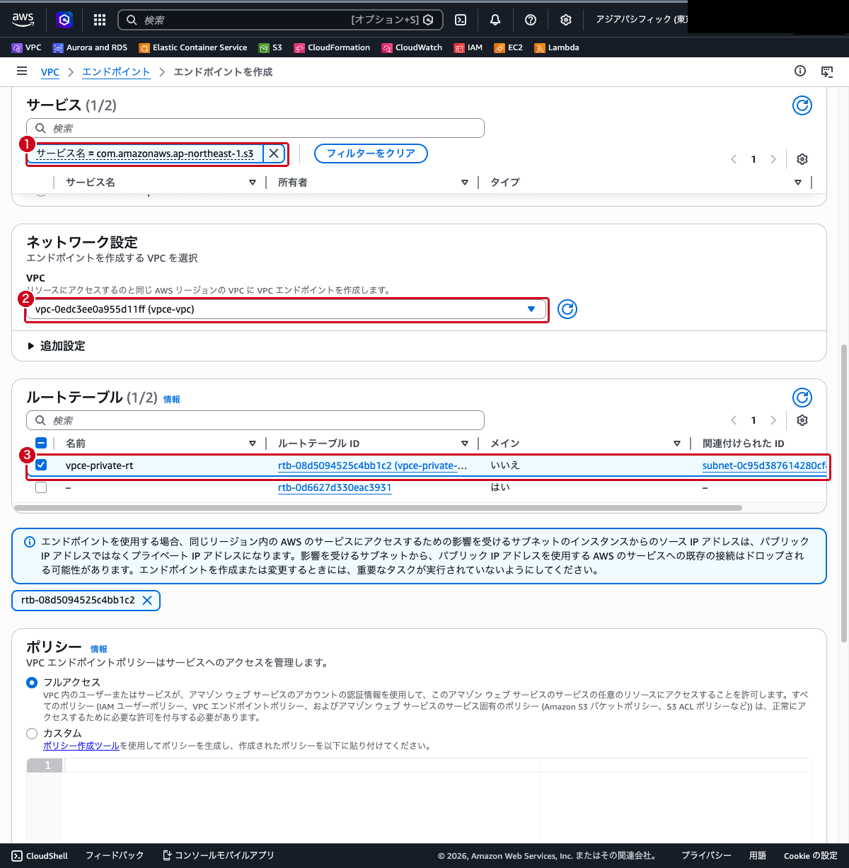
Task: Open the Amazon Q icon in header
Action: pos(64,20)
